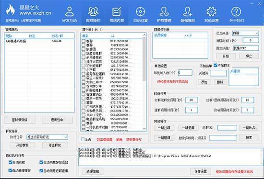The width and height of the screenshot is (264, 179).
Task: Click the 拉群/退群间隔时间 field showing 10
Action: point(248,100)
